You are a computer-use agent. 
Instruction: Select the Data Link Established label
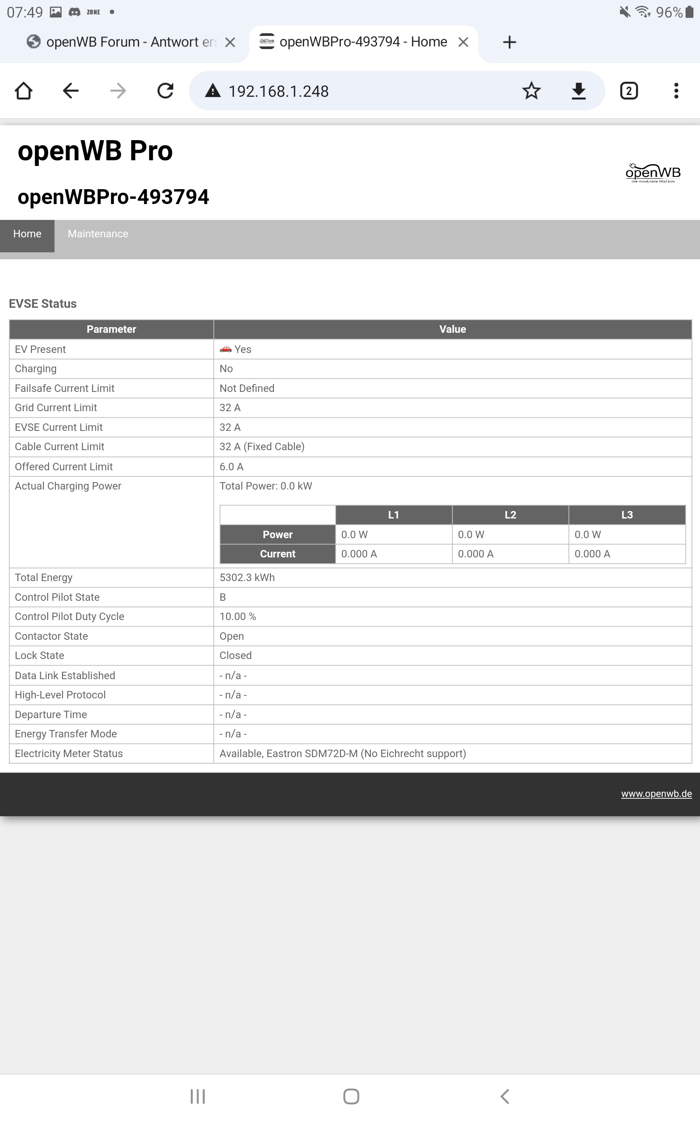[x=65, y=676]
